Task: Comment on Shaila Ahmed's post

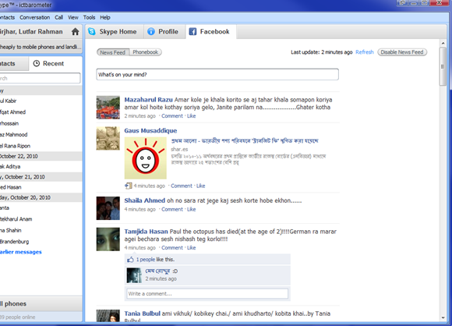Action: 172,210
